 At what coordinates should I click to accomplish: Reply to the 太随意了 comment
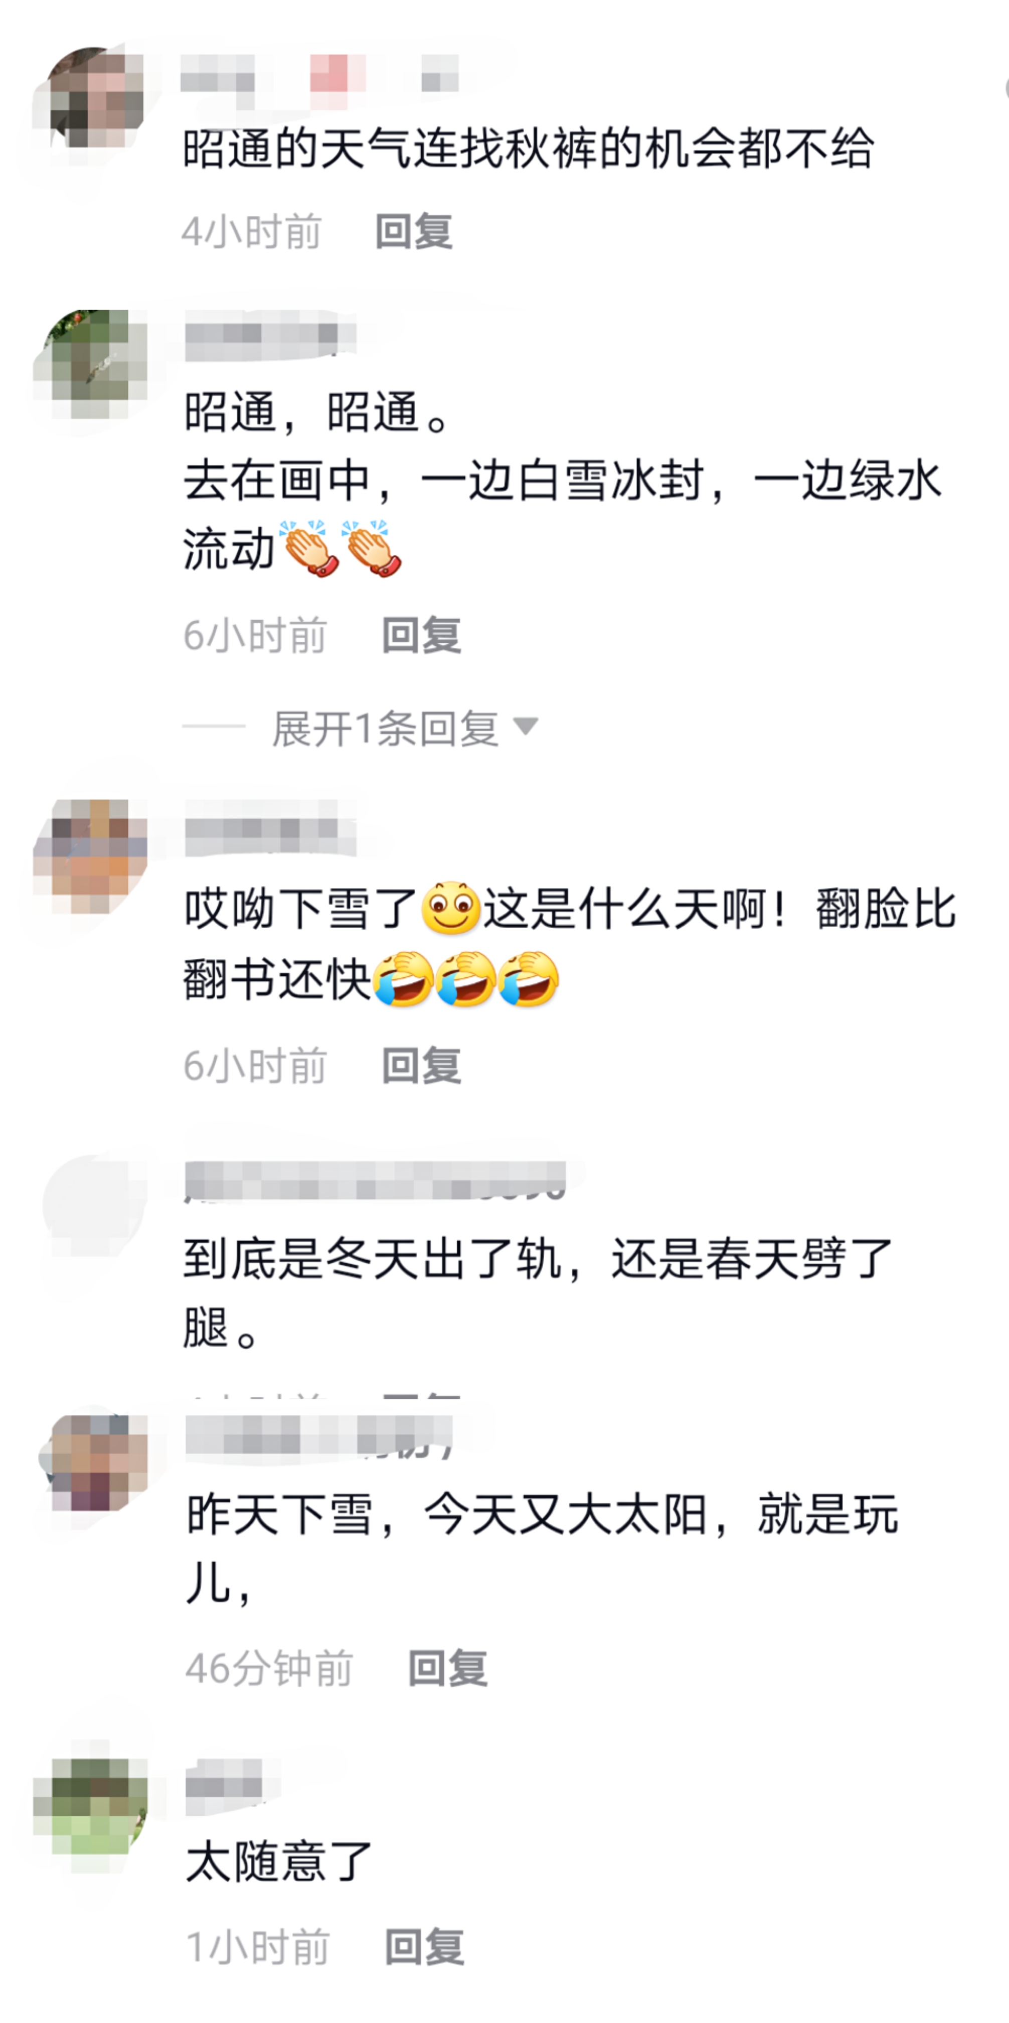pyautogui.click(x=425, y=1948)
